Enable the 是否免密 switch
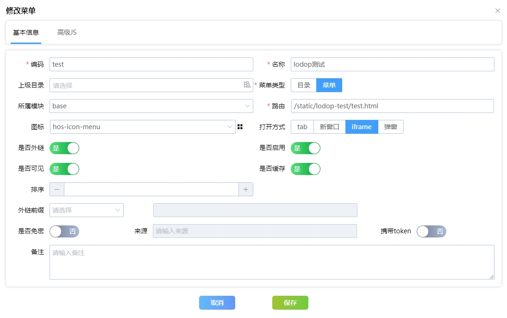 click(x=64, y=231)
